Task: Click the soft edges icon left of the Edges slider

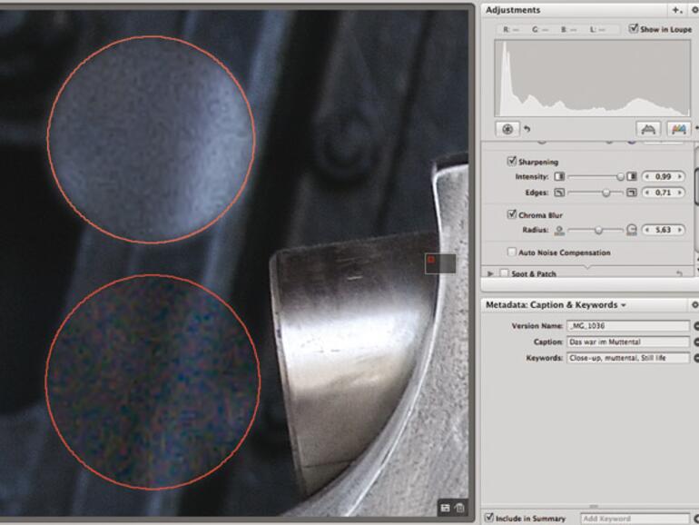Action: click(559, 193)
